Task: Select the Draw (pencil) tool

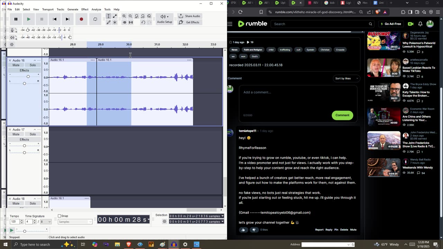Action: pos(109,22)
